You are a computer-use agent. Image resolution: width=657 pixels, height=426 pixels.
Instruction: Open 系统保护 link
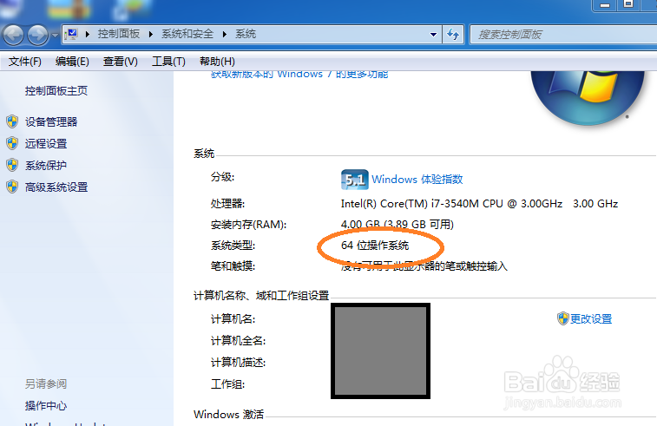(x=46, y=166)
